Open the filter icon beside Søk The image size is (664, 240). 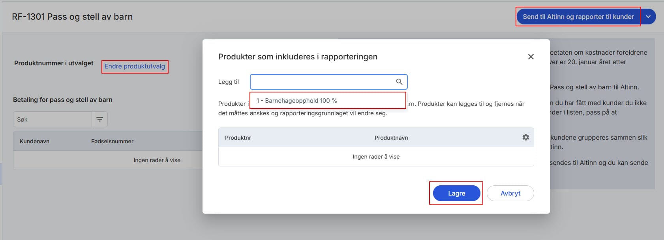99,119
